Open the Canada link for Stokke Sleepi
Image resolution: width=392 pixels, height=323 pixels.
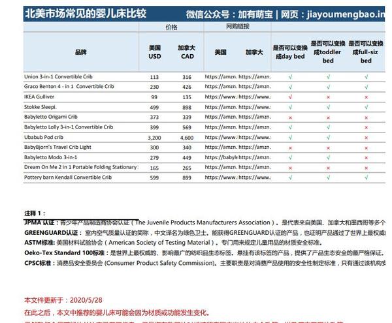point(255,107)
